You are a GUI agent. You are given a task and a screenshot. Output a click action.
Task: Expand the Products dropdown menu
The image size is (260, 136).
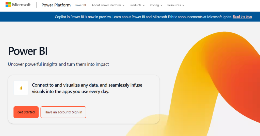pos(137,5)
